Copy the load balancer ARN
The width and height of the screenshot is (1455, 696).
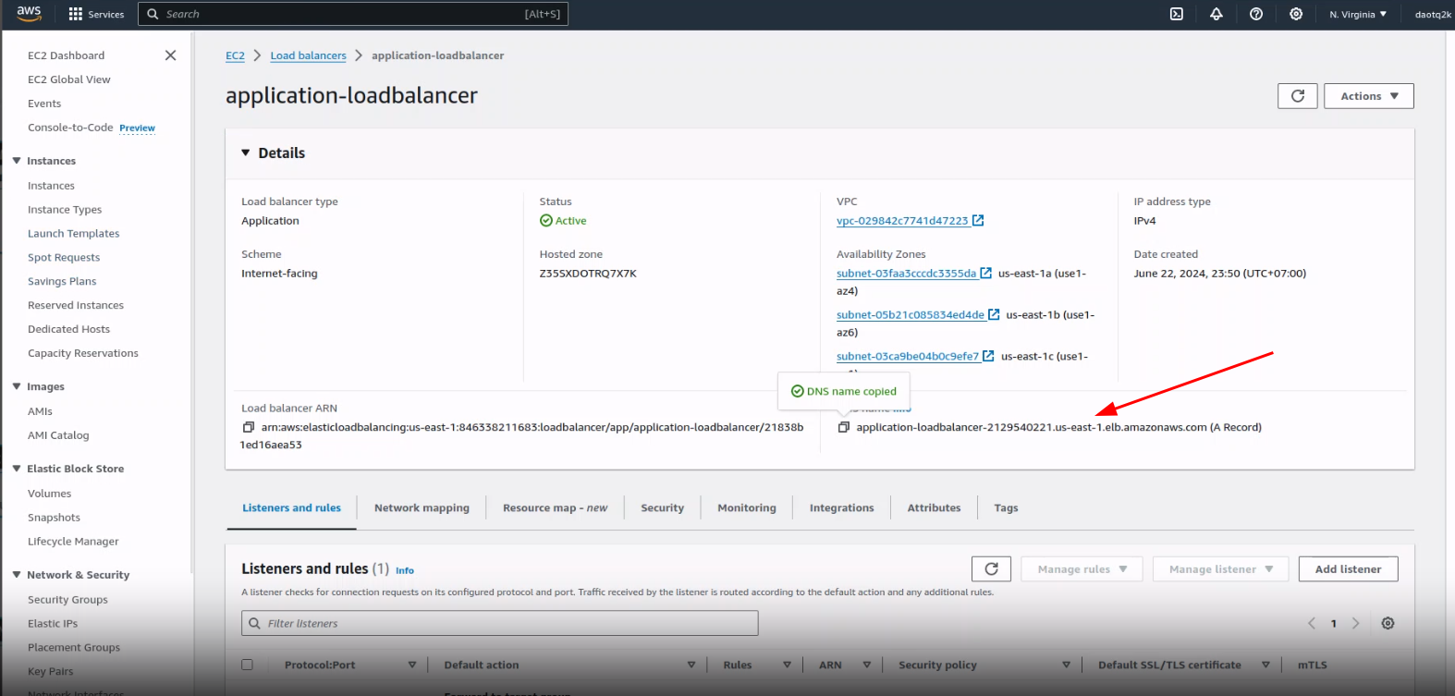pyautogui.click(x=248, y=427)
